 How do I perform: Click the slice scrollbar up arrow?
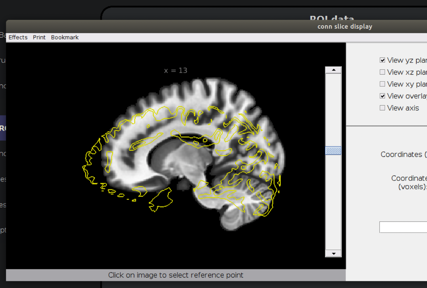coord(333,70)
